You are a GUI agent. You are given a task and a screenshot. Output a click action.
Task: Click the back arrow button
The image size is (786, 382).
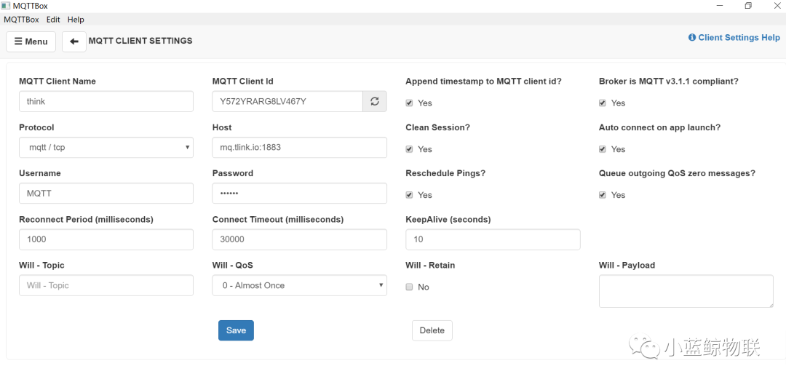74,41
